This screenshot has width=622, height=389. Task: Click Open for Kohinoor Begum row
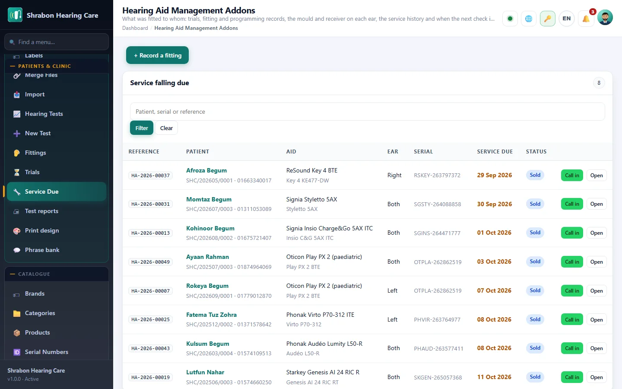click(597, 233)
